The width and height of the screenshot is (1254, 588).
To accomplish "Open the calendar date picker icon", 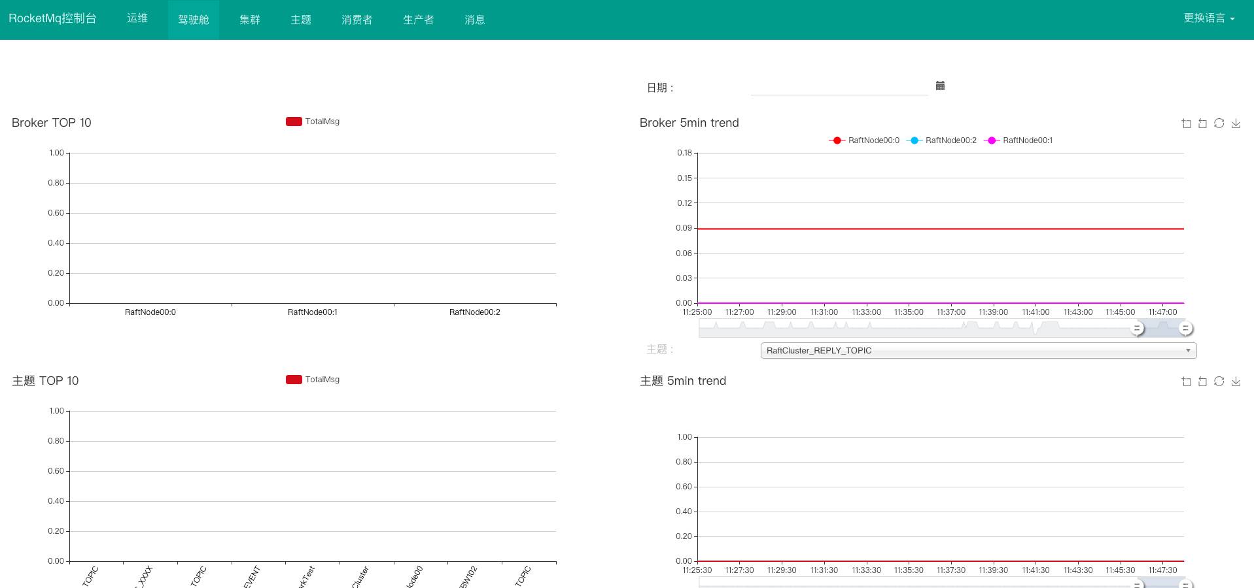I will (x=940, y=86).
